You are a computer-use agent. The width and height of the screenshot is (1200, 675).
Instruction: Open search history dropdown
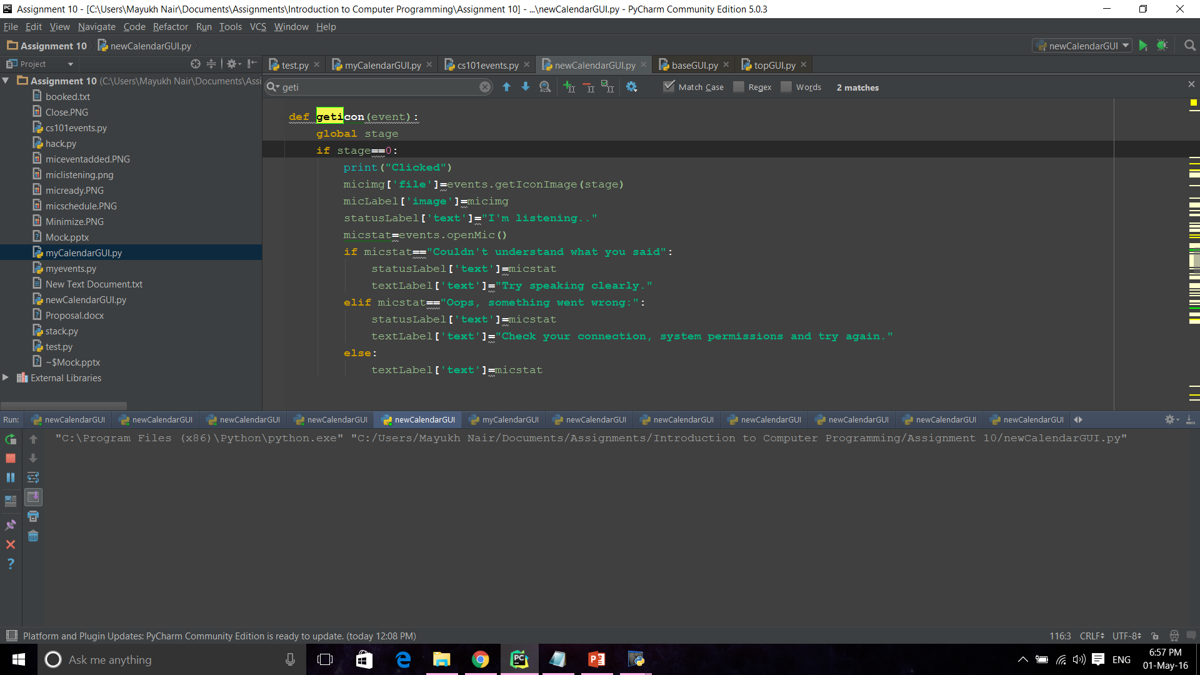[x=273, y=87]
